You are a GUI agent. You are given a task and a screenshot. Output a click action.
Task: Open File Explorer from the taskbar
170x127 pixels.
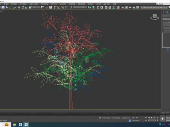(x=15, y=125)
